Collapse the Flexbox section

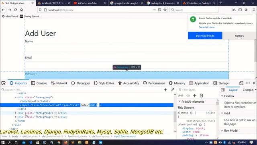click(x=222, y=96)
